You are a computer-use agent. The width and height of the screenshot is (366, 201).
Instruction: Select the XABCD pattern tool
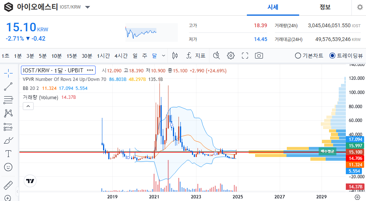(x=8, y=113)
